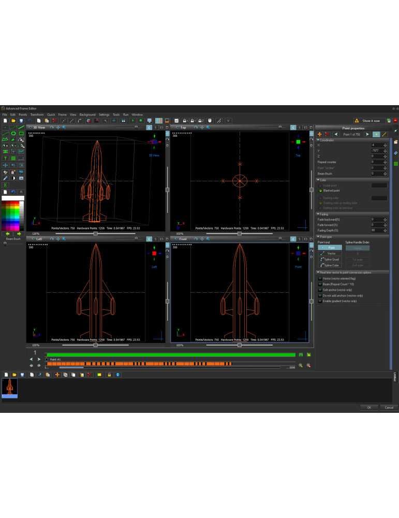
Task: Collapse the Coordinates section
Action: click(x=318, y=140)
